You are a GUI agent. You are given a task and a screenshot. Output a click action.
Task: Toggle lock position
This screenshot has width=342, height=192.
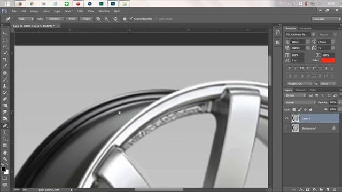coord(305,109)
